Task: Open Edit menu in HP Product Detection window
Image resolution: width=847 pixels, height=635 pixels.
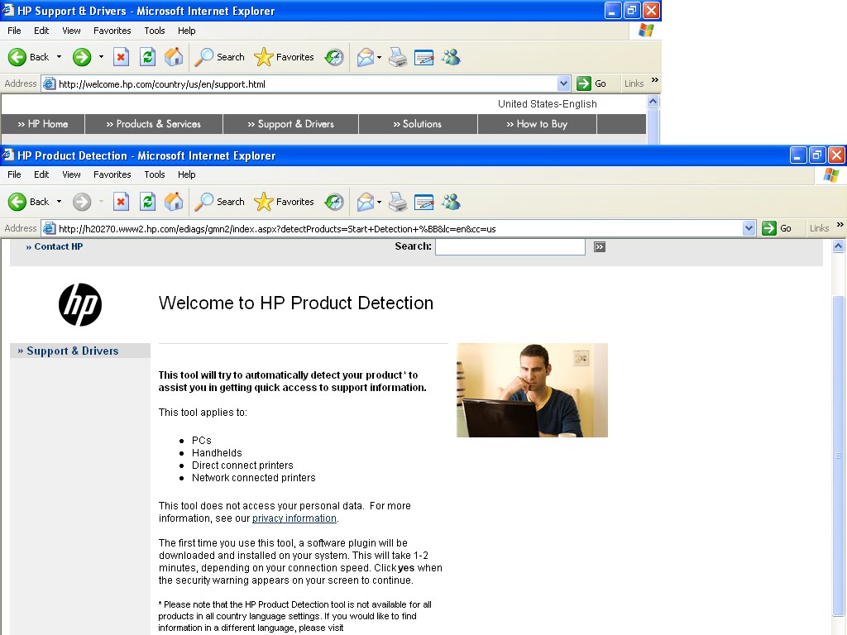Action: 41,174
